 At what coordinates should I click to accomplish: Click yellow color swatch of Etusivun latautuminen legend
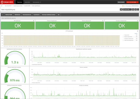tap(123, 37)
